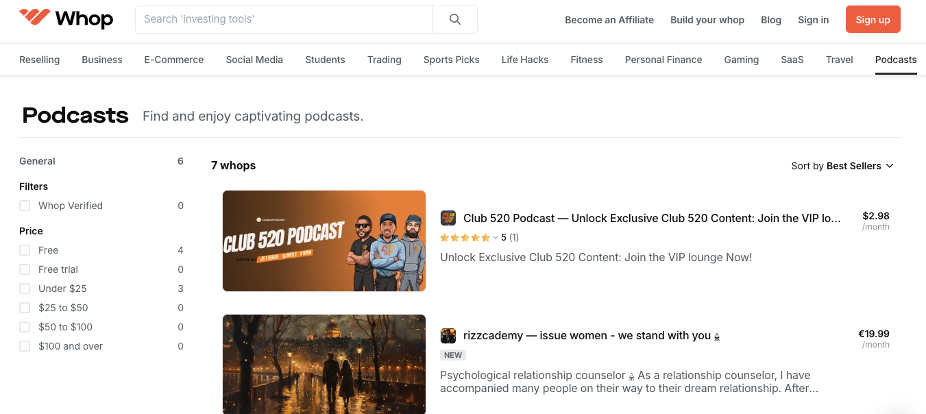
Task: Enable the Free trial filter
Action: [x=25, y=269]
